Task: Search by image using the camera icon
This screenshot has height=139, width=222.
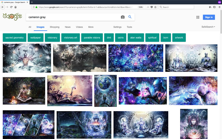Action: pyautogui.click(x=123, y=17)
